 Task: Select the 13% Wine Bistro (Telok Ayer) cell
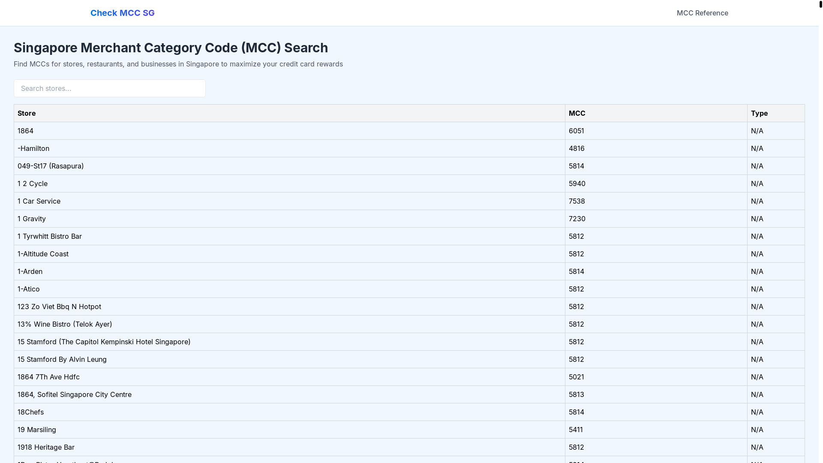[x=289, y=324]
